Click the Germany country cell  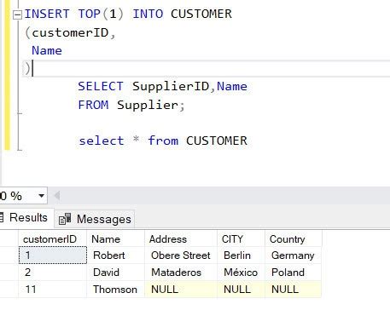(294, 255)
